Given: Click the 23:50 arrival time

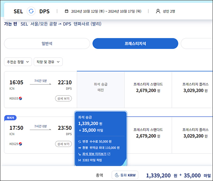Looking at the screenshot, I should pos(65,128).
